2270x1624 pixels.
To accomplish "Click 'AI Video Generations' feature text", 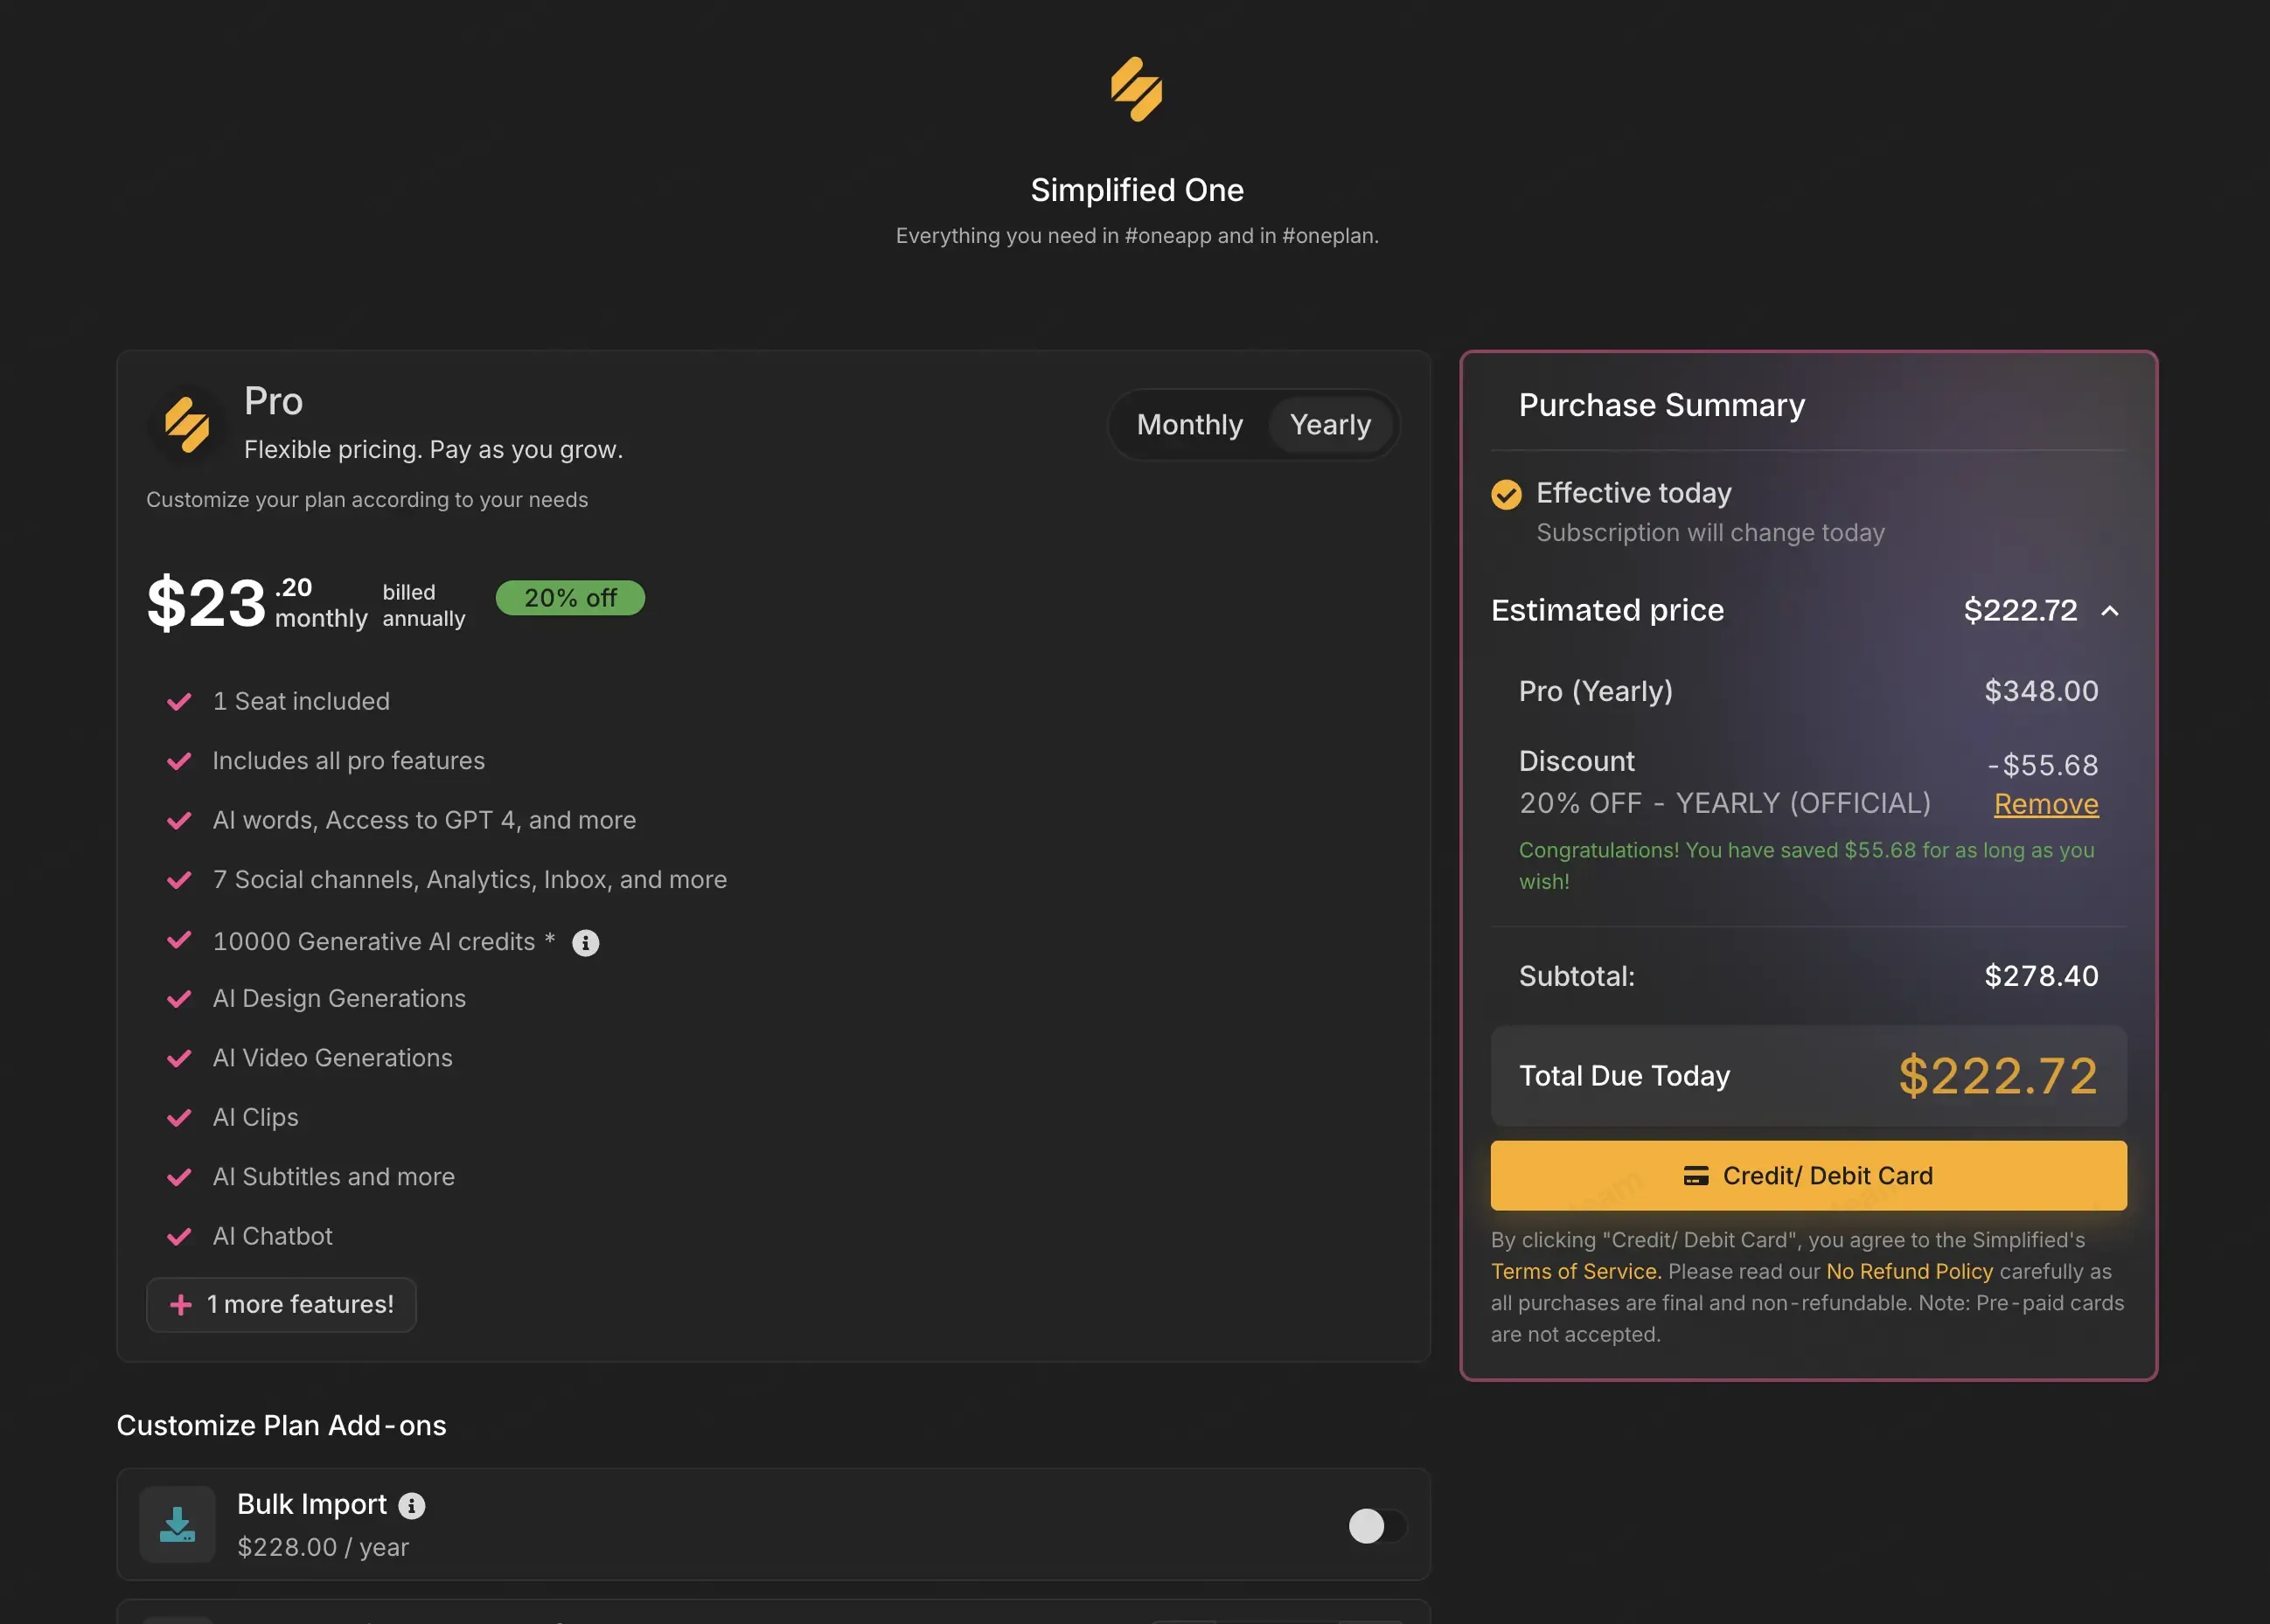I will tap(332, 1058).
